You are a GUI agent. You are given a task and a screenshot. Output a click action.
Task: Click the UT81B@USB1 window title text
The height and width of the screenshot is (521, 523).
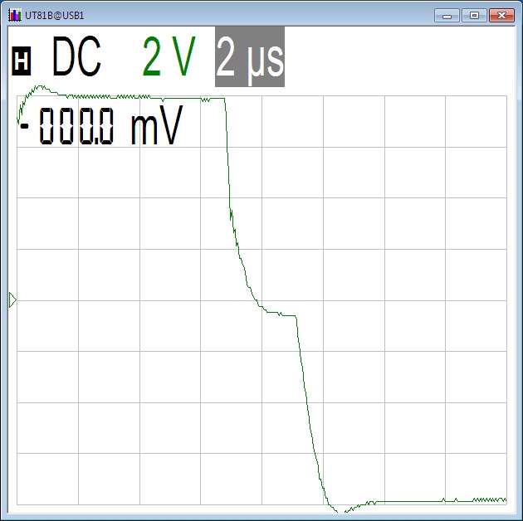click(x=55, y=15)
